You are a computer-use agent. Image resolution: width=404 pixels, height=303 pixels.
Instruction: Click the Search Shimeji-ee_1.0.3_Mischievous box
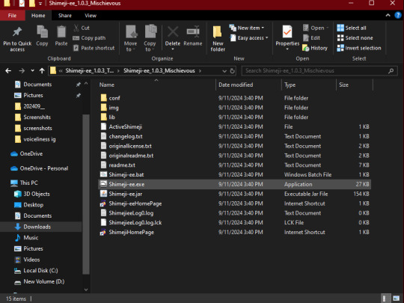[319, 70]
